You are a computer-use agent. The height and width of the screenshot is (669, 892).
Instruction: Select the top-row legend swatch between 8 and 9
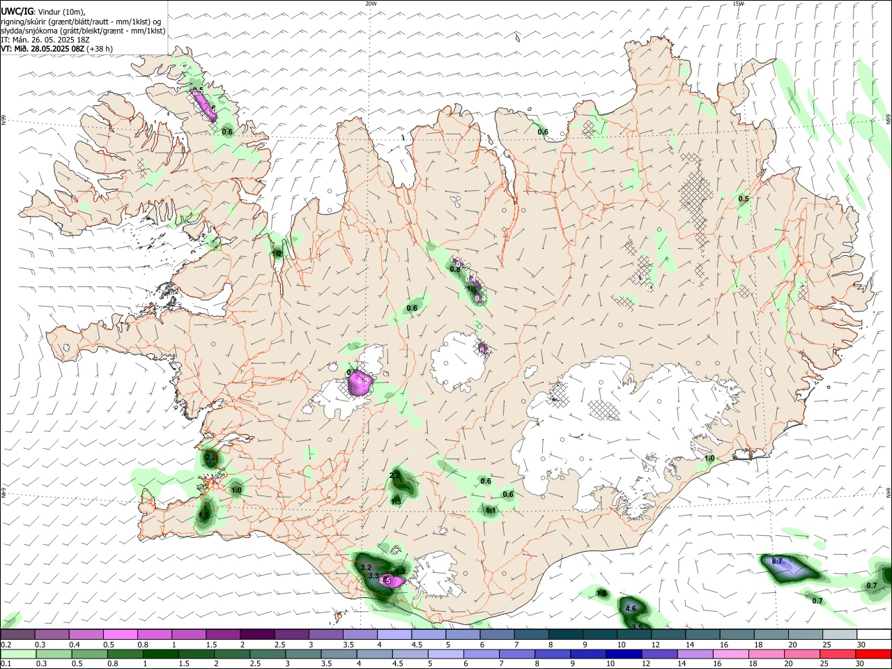565,634
